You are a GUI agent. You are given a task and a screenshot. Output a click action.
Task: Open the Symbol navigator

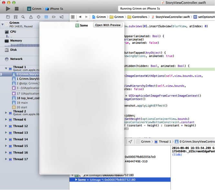15,17
